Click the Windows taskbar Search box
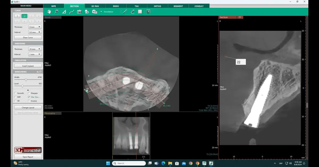 click(x=129, y=163)
